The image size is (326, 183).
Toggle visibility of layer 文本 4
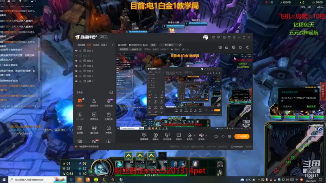(x=76, y=66)
